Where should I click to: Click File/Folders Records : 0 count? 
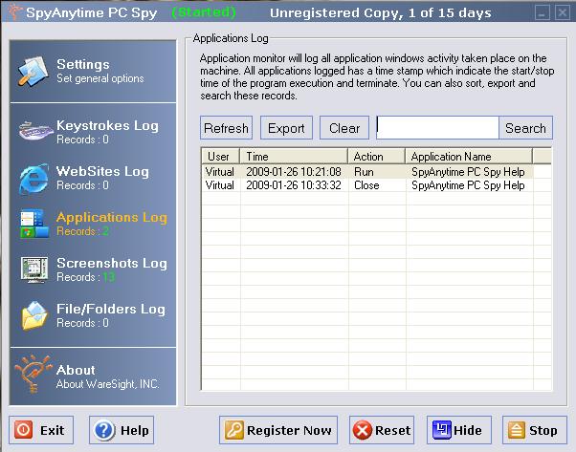[82, 323]
